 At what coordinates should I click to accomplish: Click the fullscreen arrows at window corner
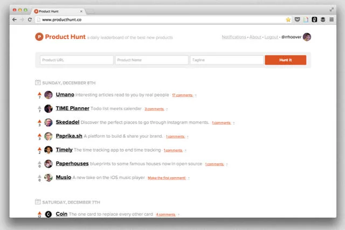(332, 10)
